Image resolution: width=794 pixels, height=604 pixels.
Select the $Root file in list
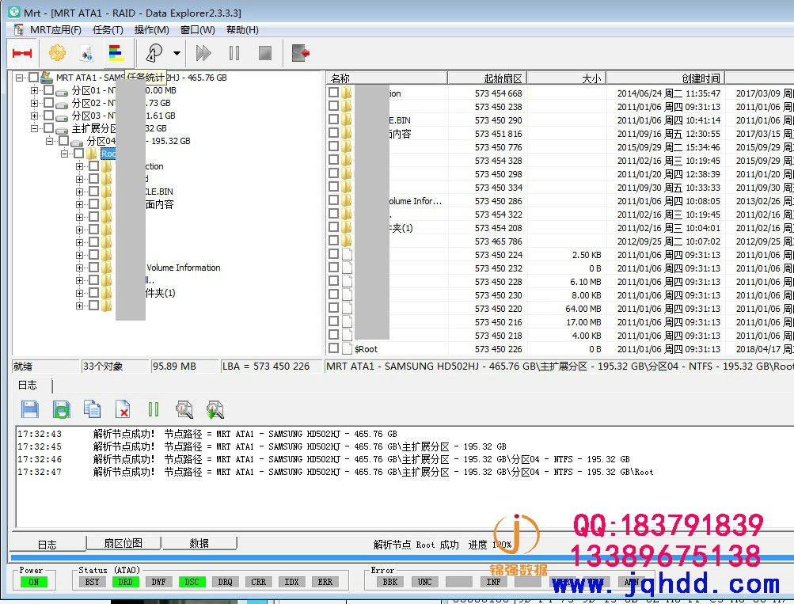point(366,349)
